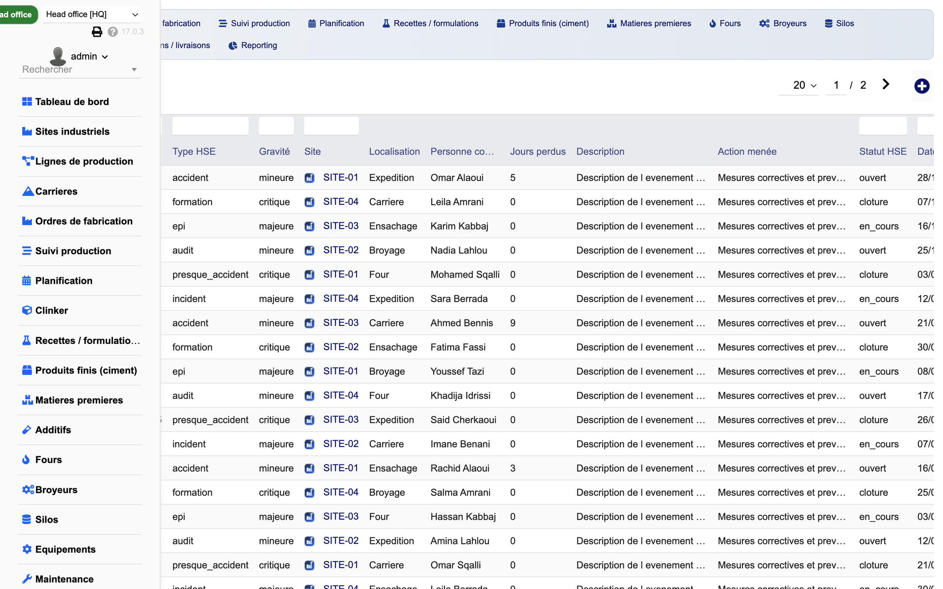Click the Fours flame icon in sidebar

pos(26,460)
